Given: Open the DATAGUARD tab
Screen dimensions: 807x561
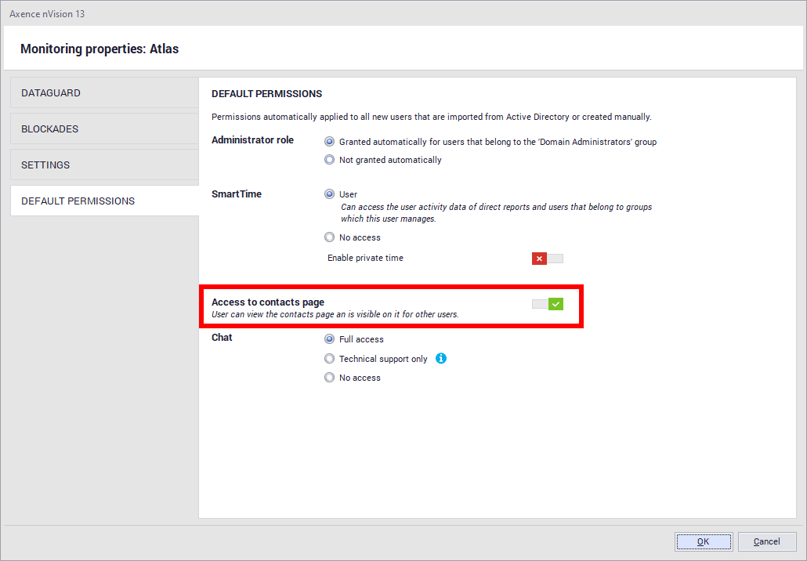Looking at the screenshot, I should pos(104,93).
